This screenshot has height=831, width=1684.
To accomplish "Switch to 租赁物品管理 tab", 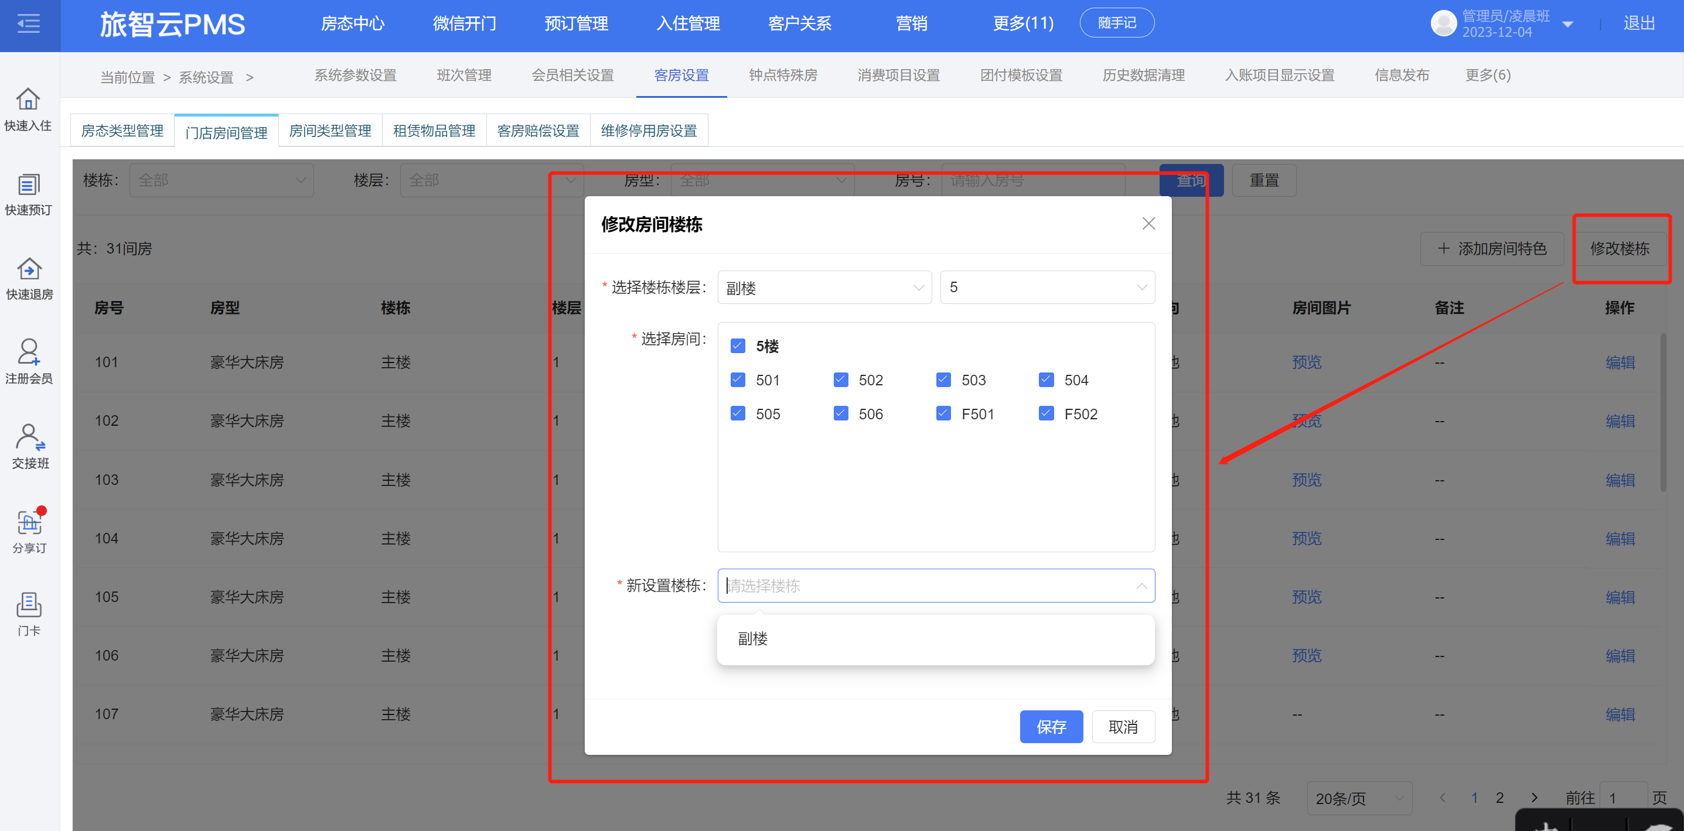I will pyautogui.click(x=434, y=131).
